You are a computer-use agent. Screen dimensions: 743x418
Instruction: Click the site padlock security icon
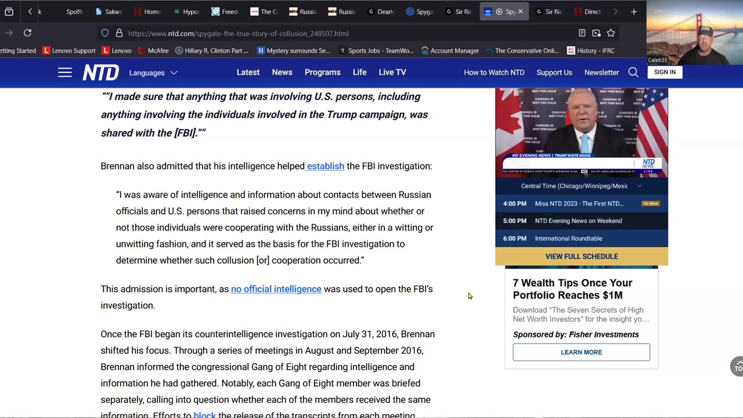pyautogui.click(x=119, y=33)
